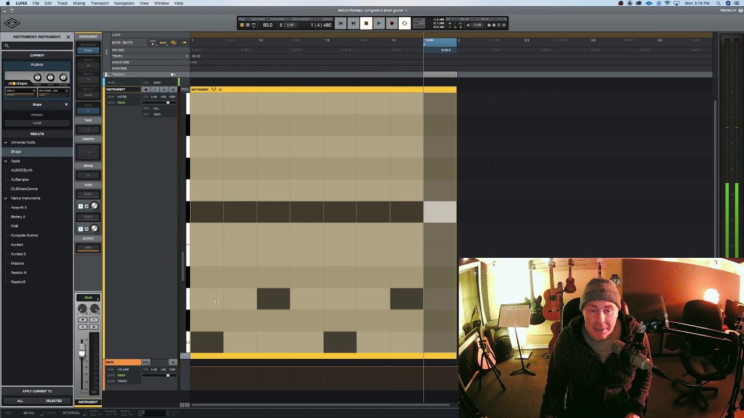Toggle the Instrument track record arm button

(x=146, y=89)
